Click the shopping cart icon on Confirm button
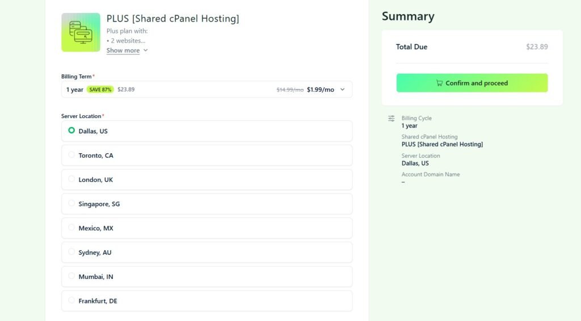This screenshot has height=321, width=581. tap(439, 83)
